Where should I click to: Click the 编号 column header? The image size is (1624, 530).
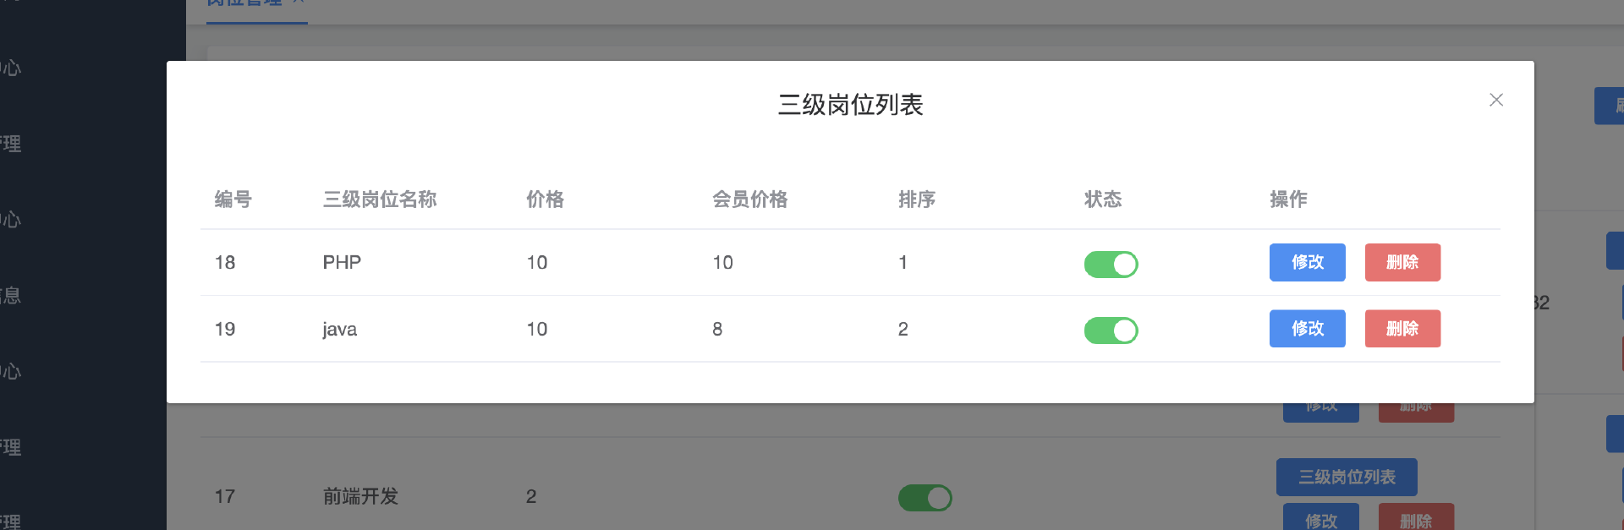[233, 199]
